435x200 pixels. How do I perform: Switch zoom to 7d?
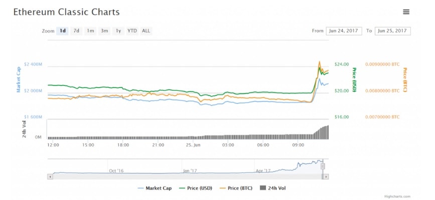click(76, 31)
